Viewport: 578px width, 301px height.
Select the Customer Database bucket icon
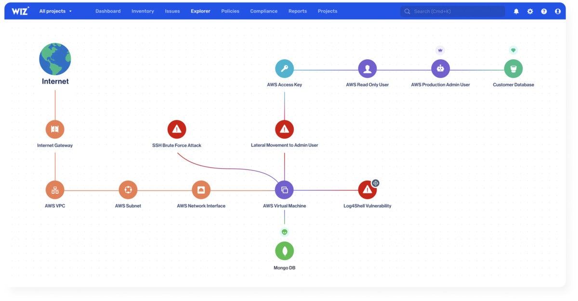[513, 69]
